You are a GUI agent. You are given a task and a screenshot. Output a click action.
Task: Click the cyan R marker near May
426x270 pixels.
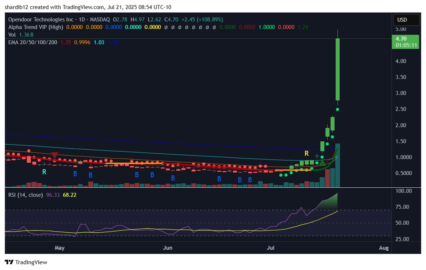[44, 172]
